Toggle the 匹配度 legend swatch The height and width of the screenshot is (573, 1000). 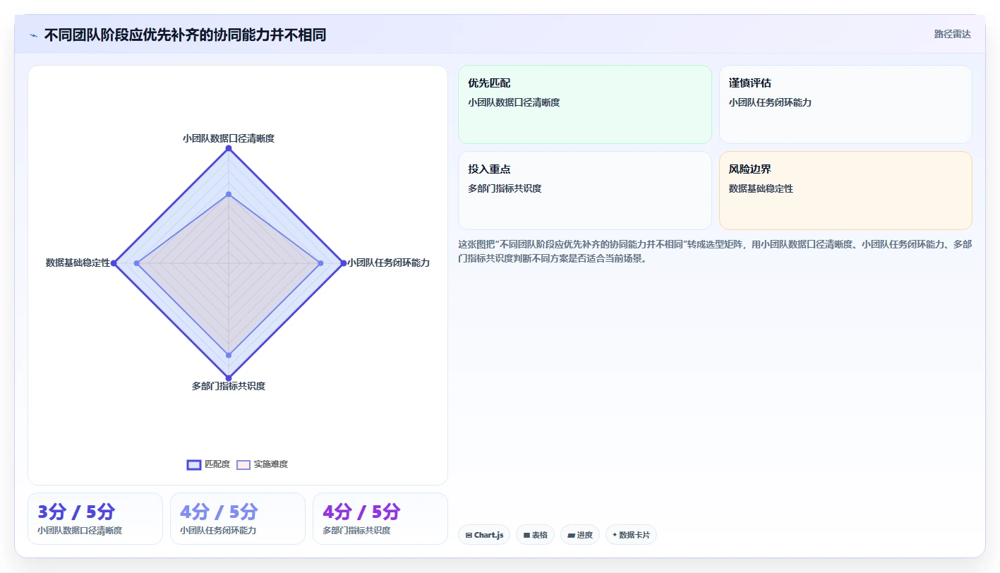(194, 464)
